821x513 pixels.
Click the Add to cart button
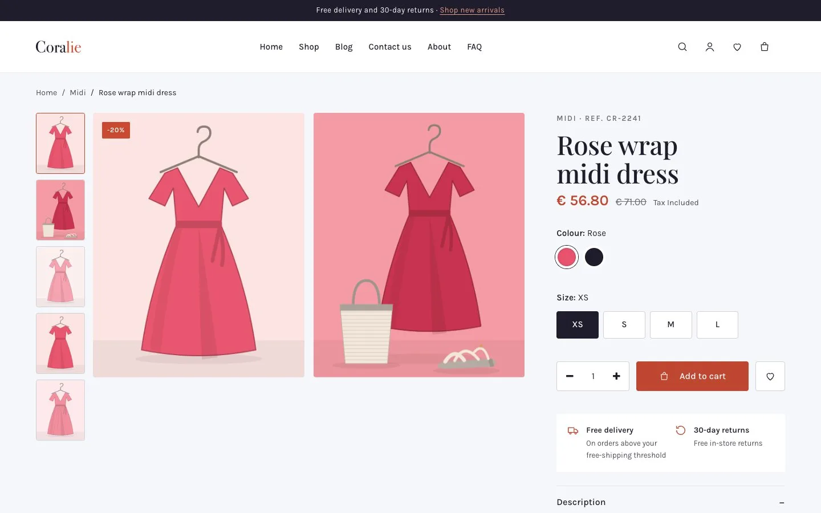(x=692, y=376)
